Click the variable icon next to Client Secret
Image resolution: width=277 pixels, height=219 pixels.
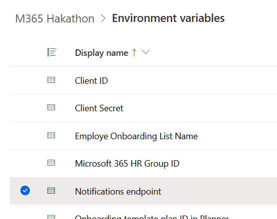(51, 107)
